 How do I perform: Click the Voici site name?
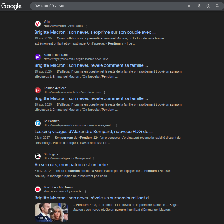pyautogui.click(x=47, y=22)
